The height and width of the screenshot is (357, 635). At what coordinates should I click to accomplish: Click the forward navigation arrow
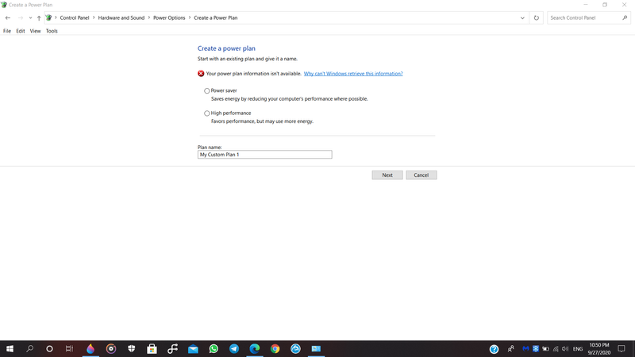point(21,17)
